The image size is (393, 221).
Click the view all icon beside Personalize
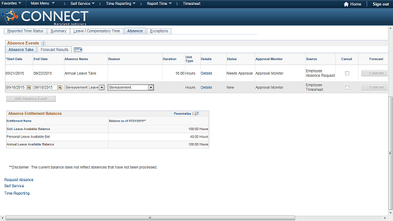coord(196,114)
